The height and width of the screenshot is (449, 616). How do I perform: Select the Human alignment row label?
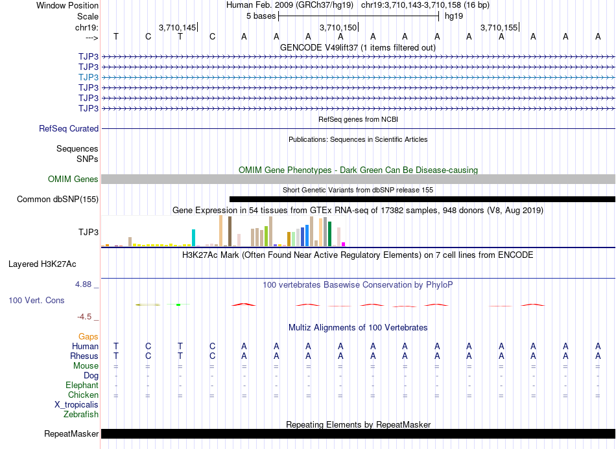(85, 346)
